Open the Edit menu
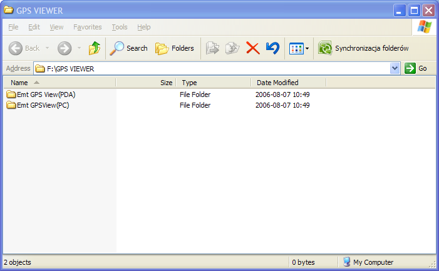 coord(34,27)
